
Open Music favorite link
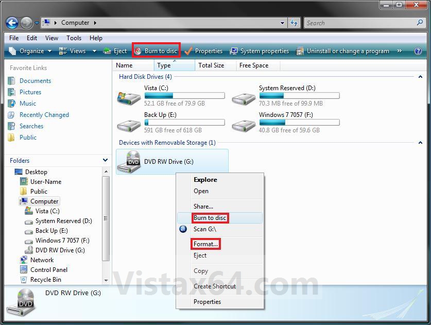[x=28, y=104]
